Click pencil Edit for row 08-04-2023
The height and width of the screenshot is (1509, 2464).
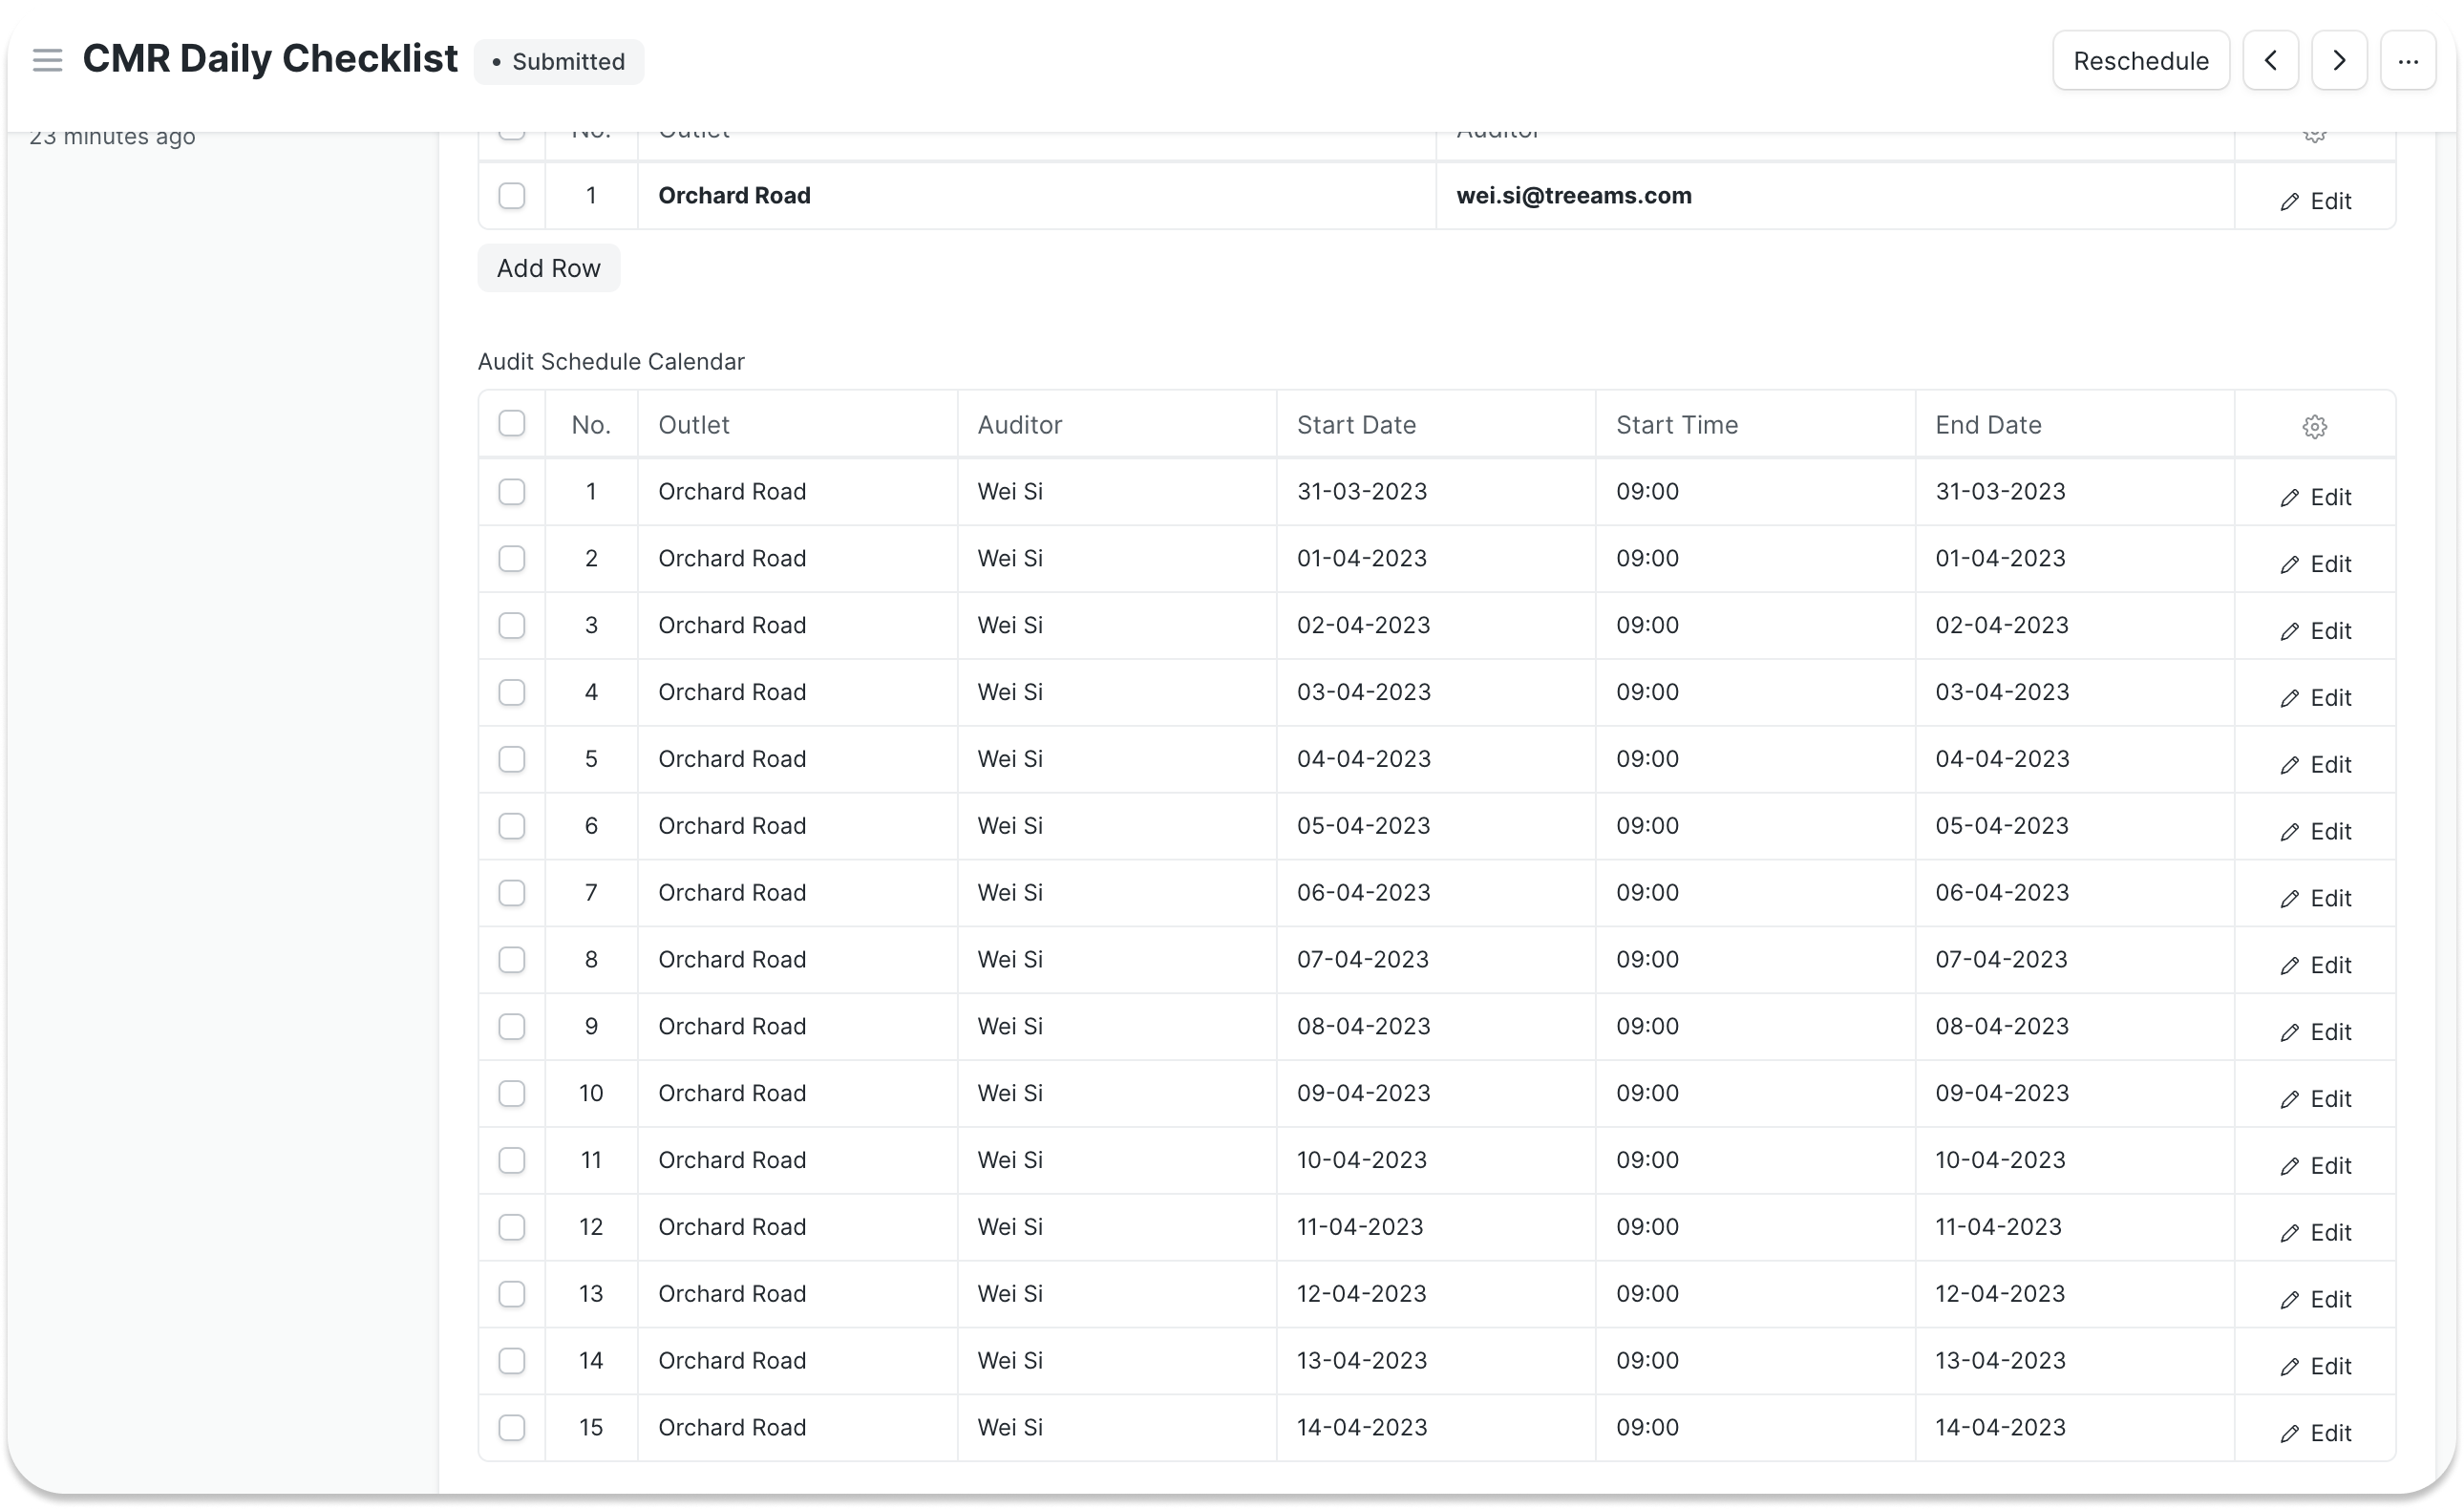[x=2315, y=1032]
